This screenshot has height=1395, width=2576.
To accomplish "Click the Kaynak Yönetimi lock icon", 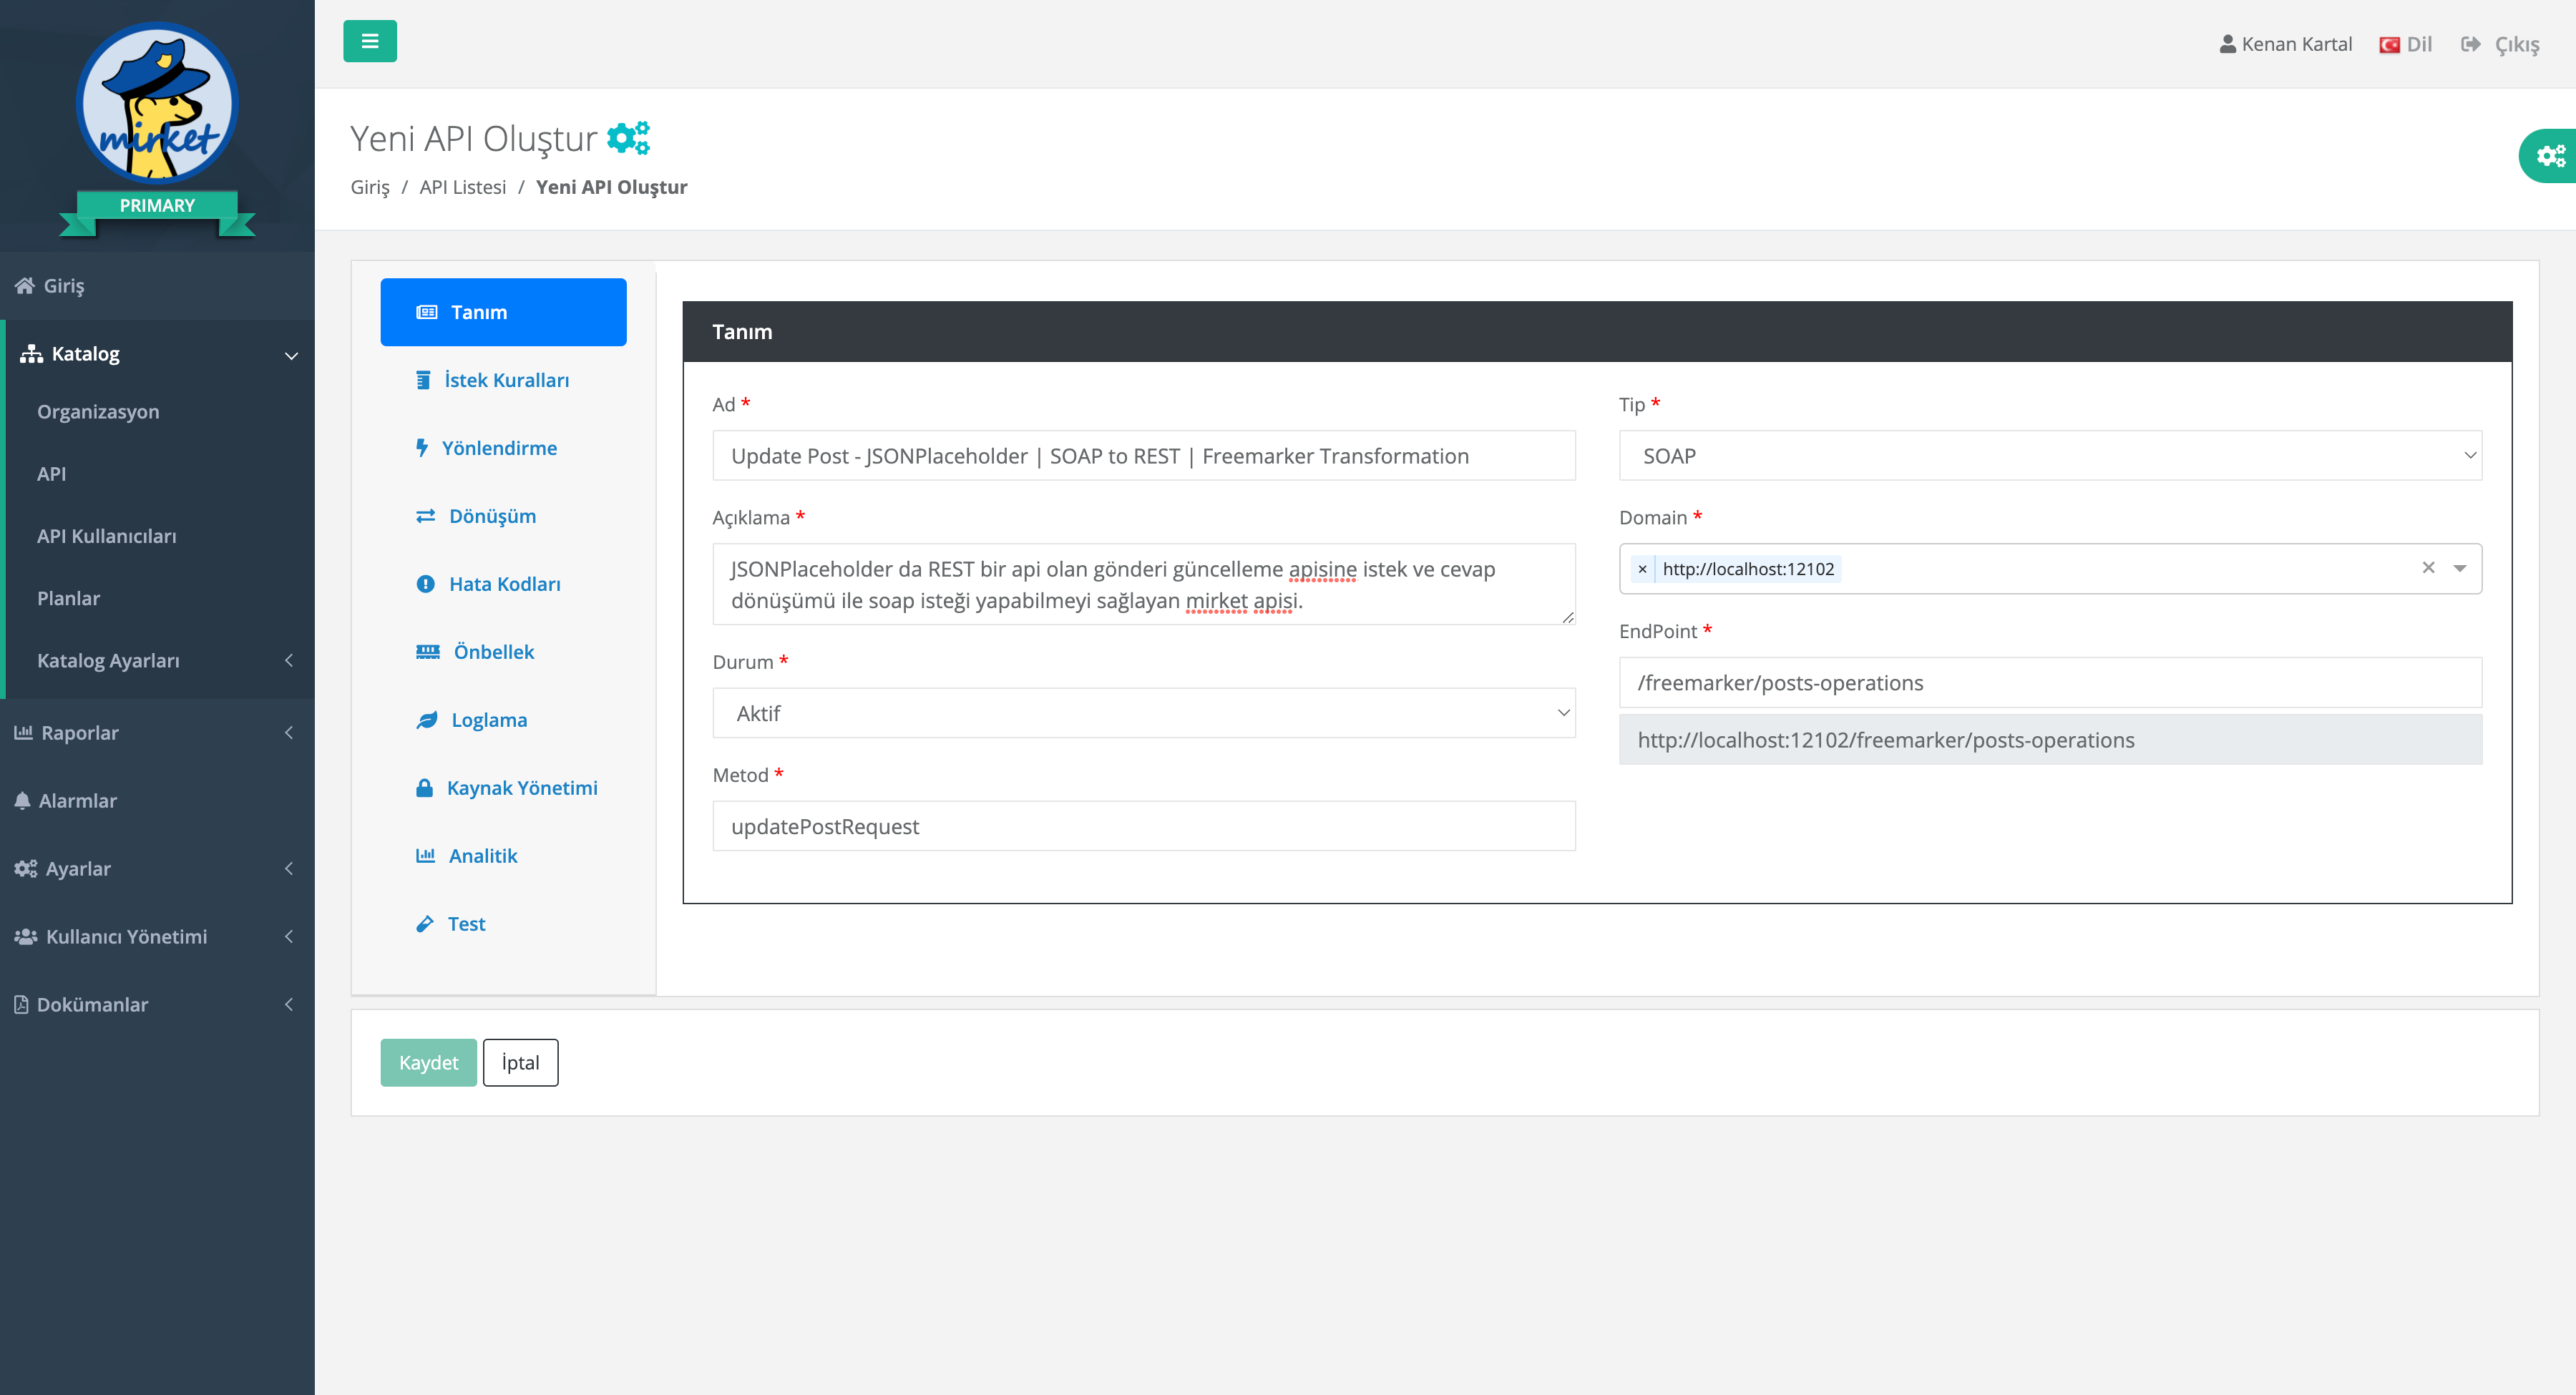I will click(424, 788).
